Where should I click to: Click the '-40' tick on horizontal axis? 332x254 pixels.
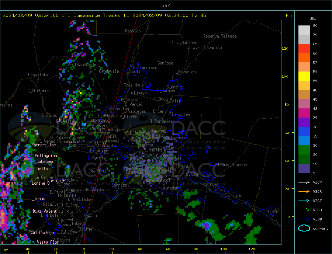27,249
